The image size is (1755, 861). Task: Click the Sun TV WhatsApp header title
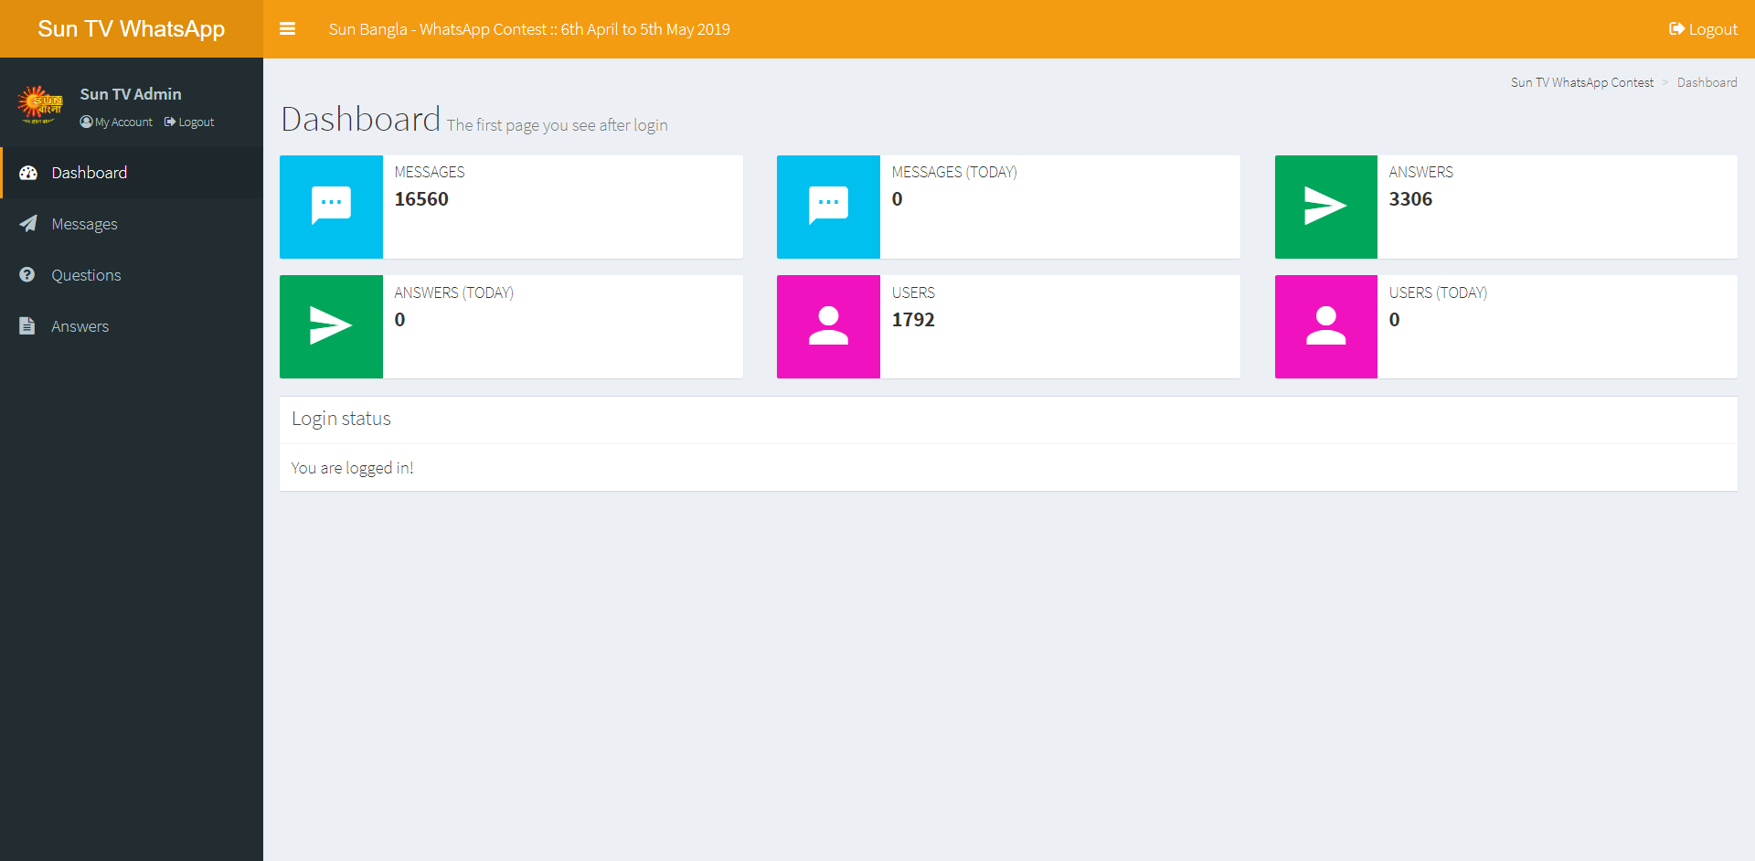131,29
